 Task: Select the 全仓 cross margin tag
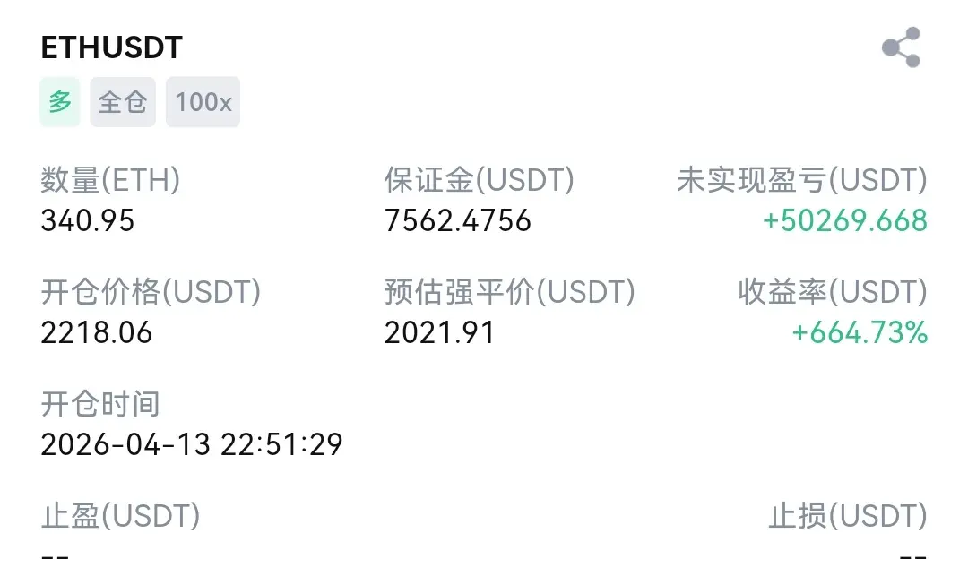coord(123,102)
